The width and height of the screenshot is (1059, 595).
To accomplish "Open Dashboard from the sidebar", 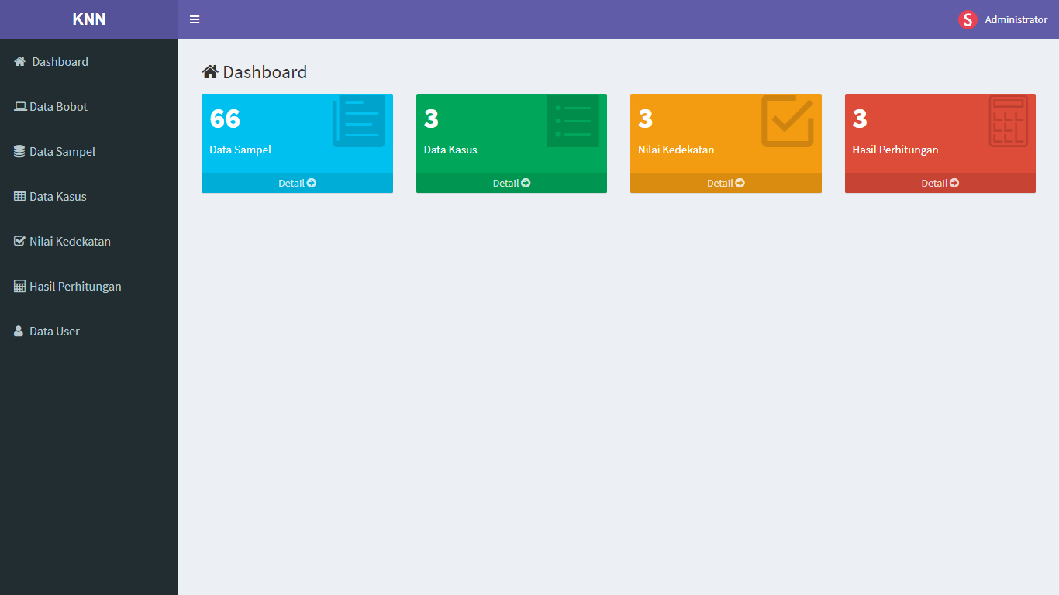I will [x=60, y=61].
